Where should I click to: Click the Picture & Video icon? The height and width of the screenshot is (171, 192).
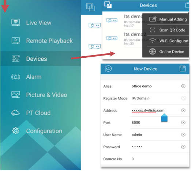[16, 94]
